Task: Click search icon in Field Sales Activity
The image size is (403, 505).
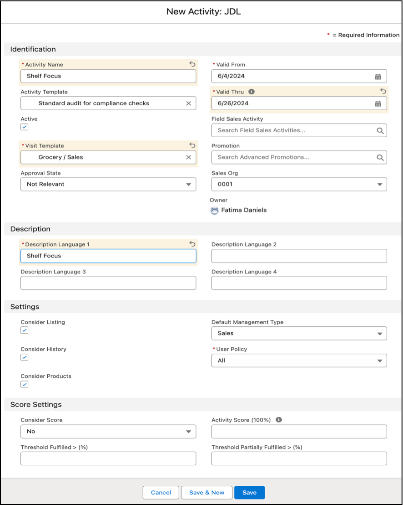Action: pos(380,130)
